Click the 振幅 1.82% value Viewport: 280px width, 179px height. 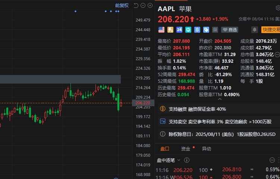pyautogui.click(x=179, y=61)
